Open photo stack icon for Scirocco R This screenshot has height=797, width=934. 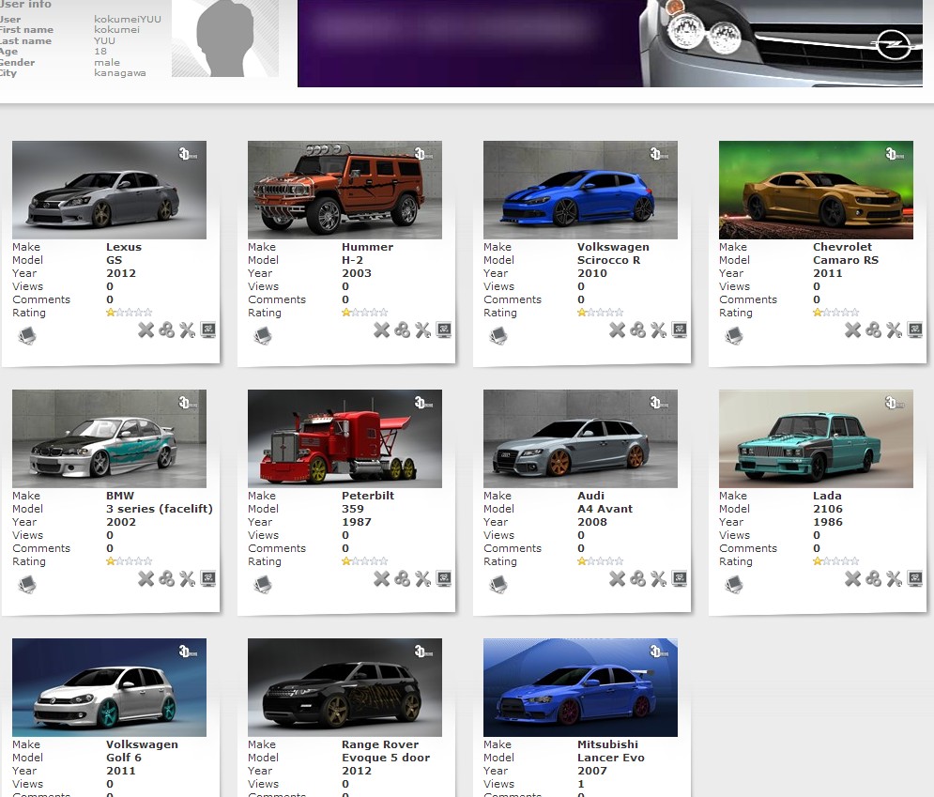click(x=498, y=337)
